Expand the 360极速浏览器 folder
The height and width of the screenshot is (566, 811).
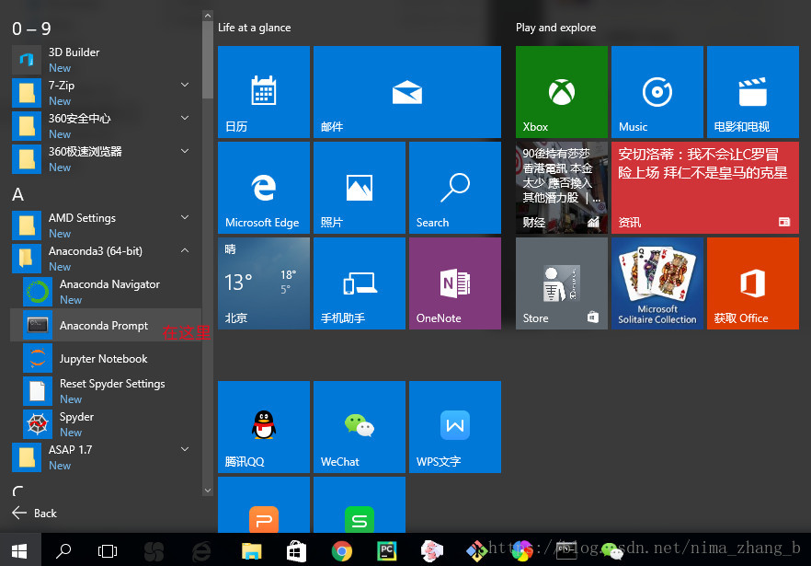(x=185, y=151)
